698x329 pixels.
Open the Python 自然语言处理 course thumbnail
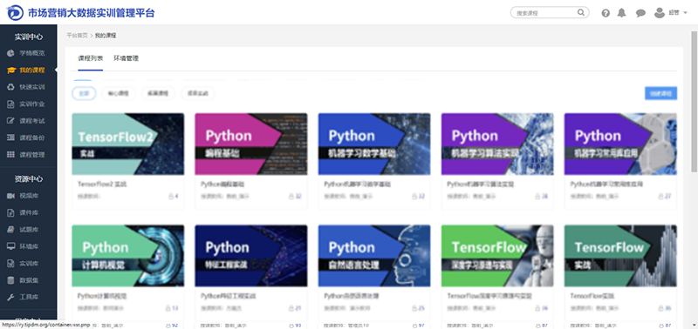coord(374,256)
